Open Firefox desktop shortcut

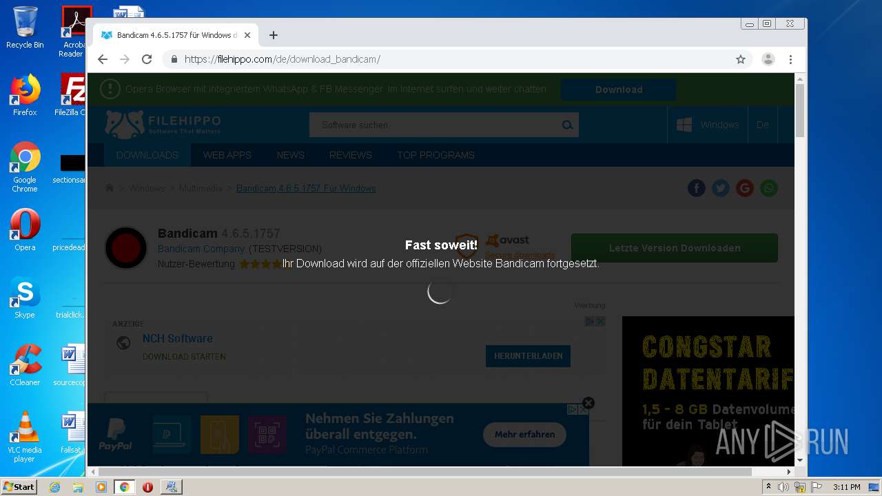25,95
